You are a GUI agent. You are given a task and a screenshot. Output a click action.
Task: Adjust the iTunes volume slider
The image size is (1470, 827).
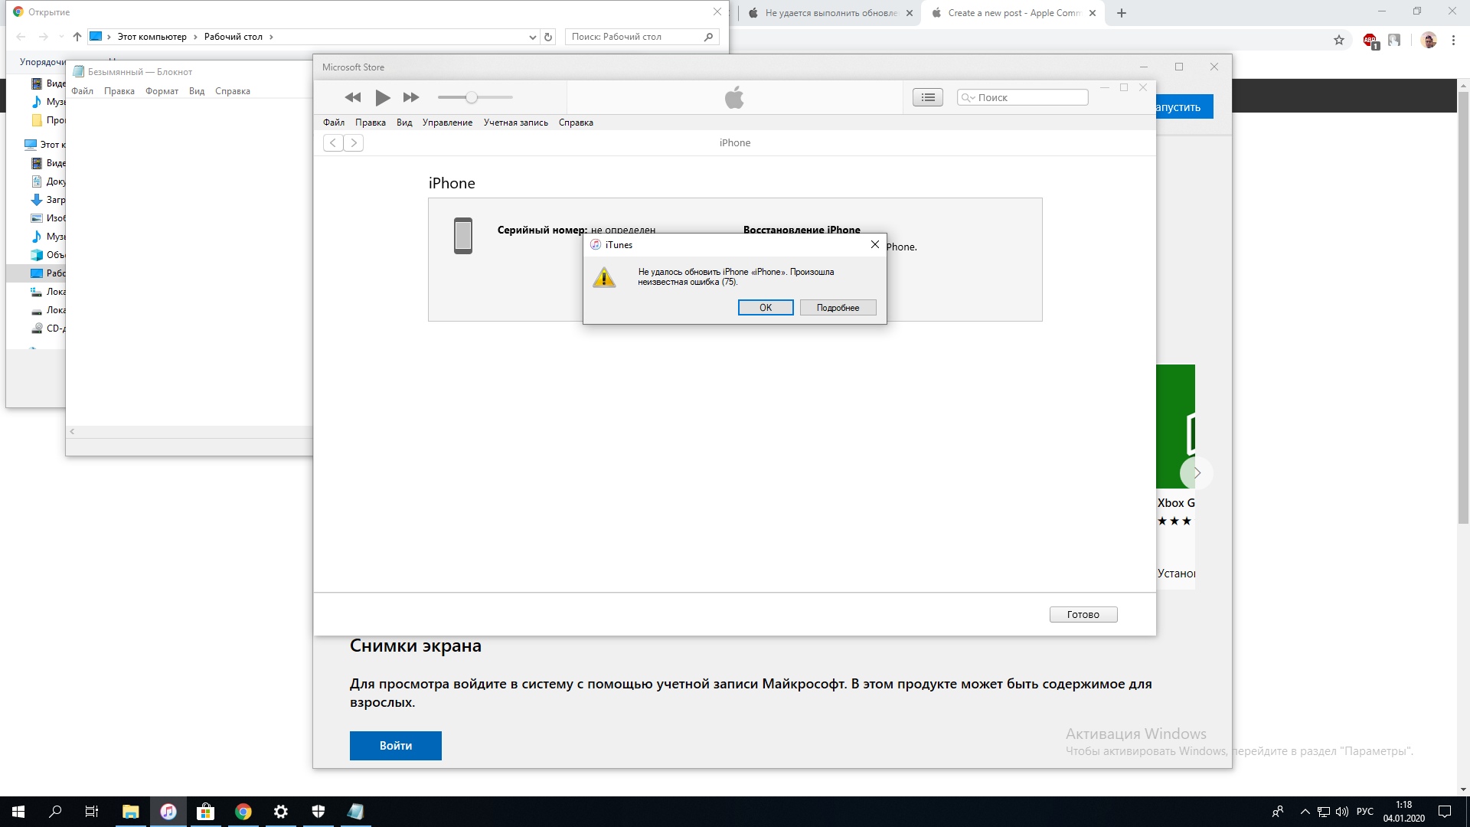coord(472,97)
